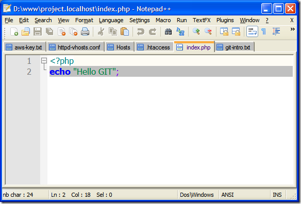301x204 pixels.
Task: Click line number 1 in the margin
Action: point(29,61)
